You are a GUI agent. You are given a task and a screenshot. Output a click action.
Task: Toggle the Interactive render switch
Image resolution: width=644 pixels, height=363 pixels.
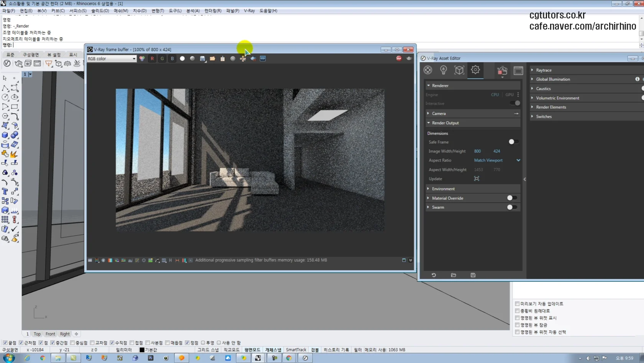pyautogui.click(x=515, y=103)
